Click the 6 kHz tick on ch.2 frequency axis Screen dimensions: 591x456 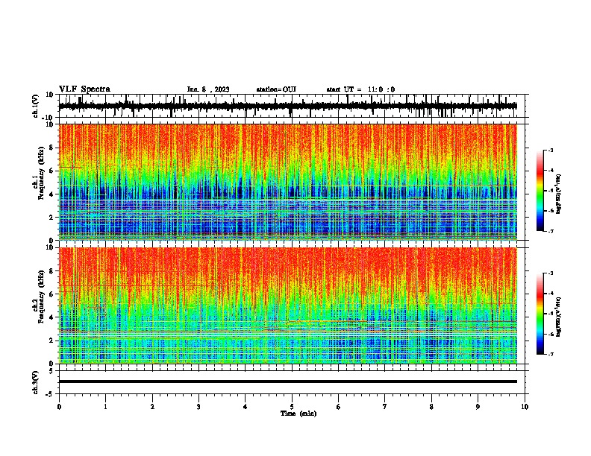coord(51,294)
